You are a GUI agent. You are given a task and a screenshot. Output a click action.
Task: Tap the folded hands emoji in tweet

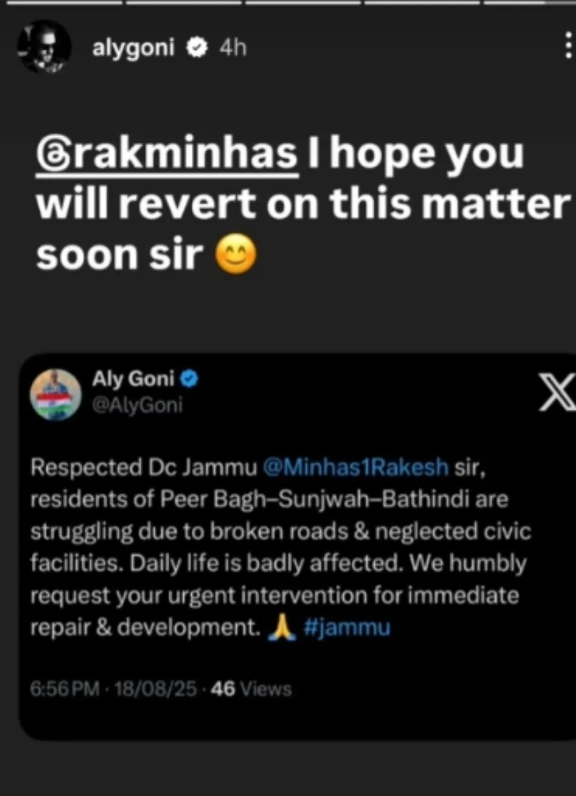281,628
